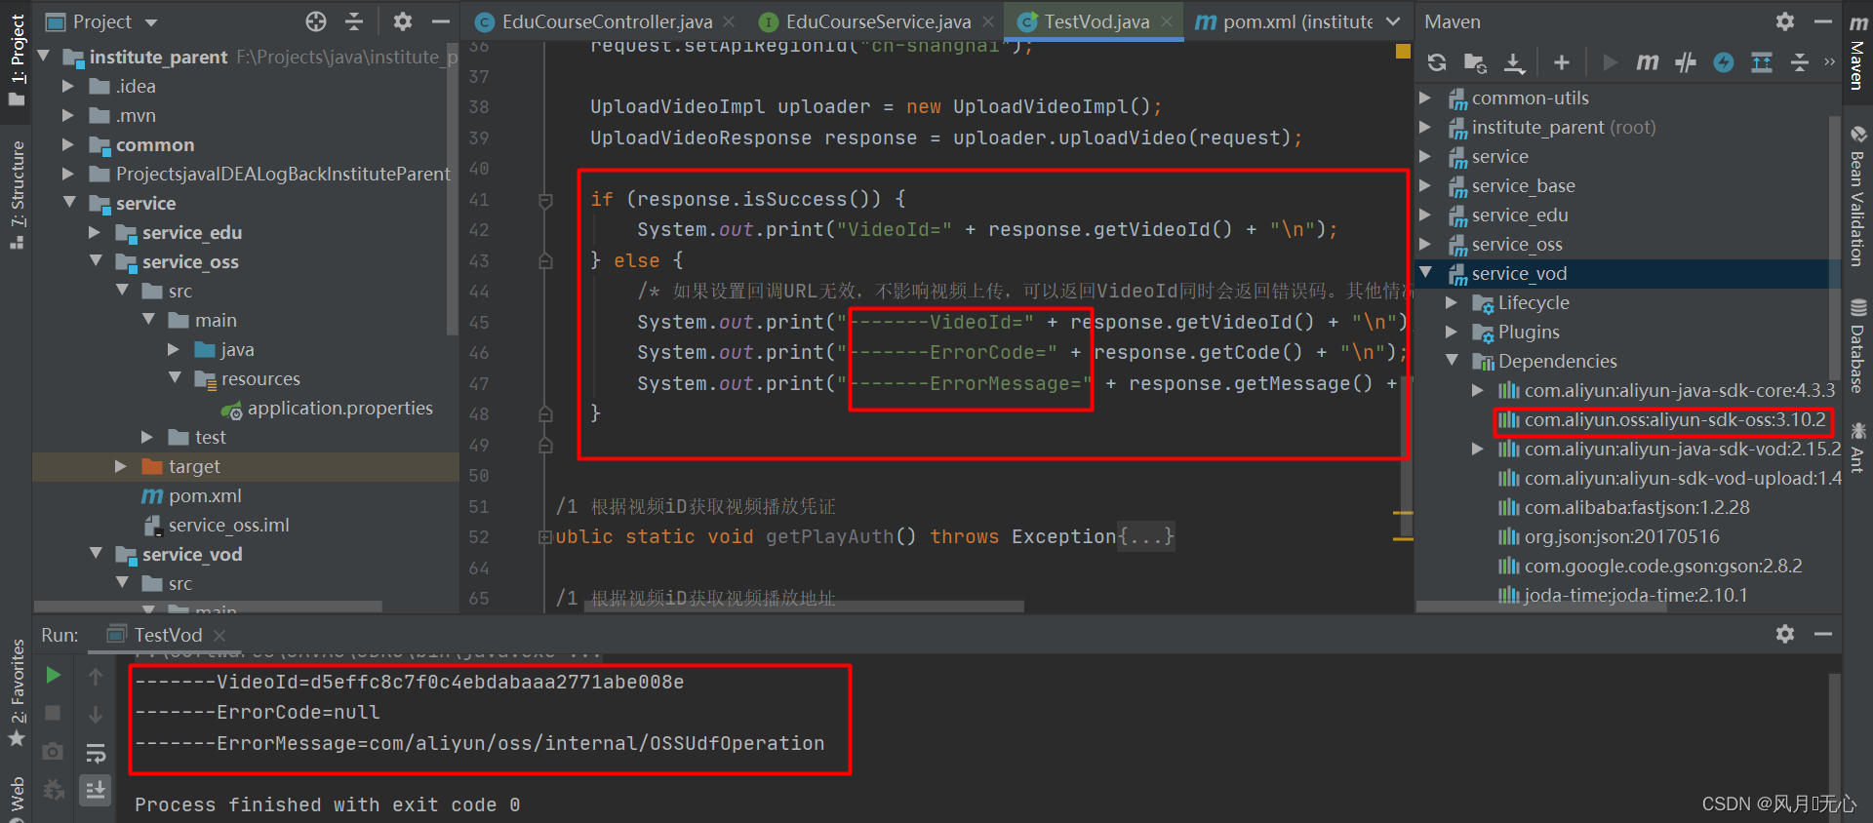Toggle Bean Validation side panel
The width and height of the screenshot is (1873, 823).
click(1858, 195)
